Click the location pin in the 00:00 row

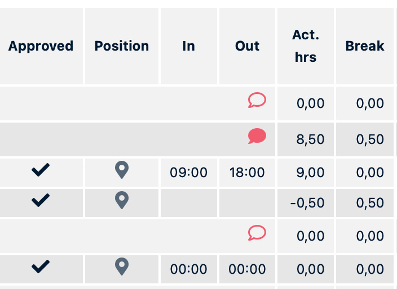click(x=122, y=267)
